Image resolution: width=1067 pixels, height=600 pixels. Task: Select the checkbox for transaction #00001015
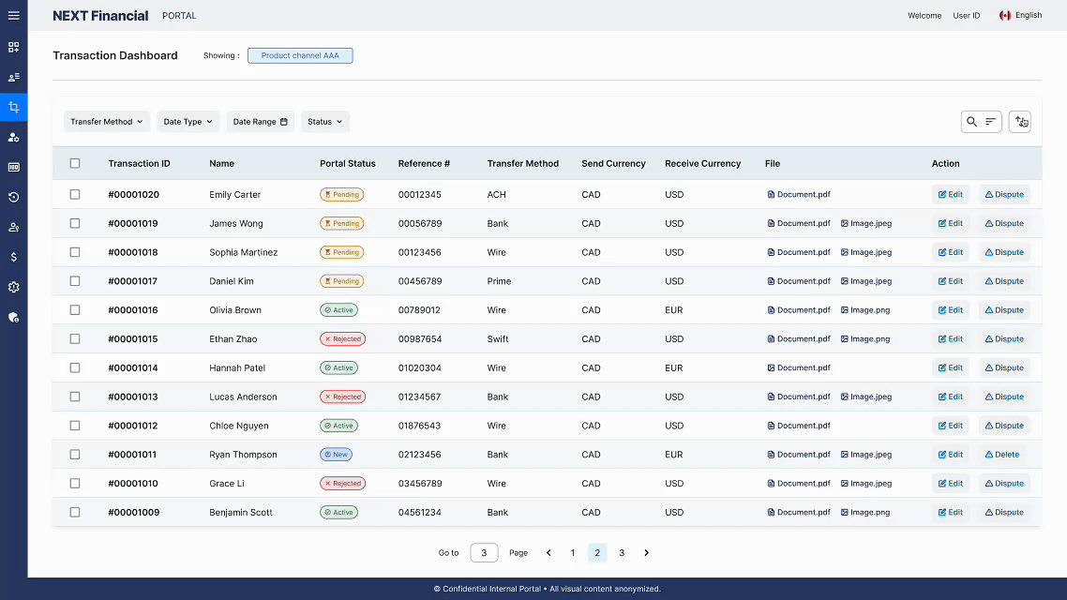pos(75,339)
